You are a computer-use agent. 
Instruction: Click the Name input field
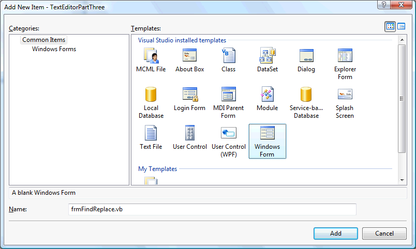point(212,209)
